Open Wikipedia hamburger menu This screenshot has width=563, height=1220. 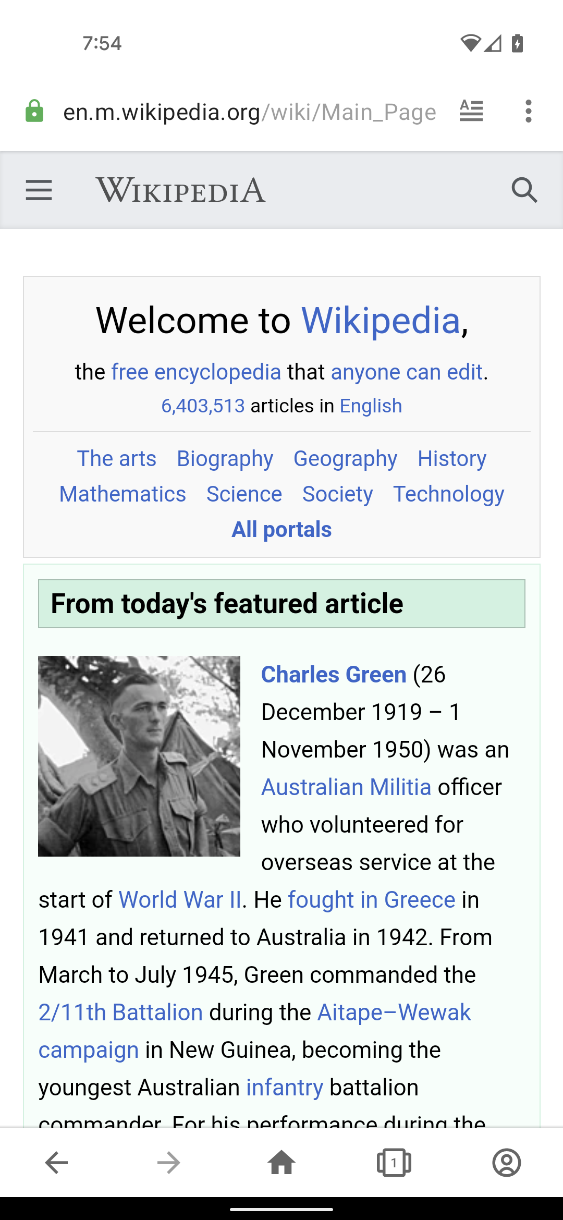(39, 190)
